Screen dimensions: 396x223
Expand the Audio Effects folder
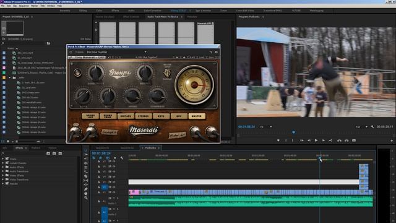coord(3,167)
